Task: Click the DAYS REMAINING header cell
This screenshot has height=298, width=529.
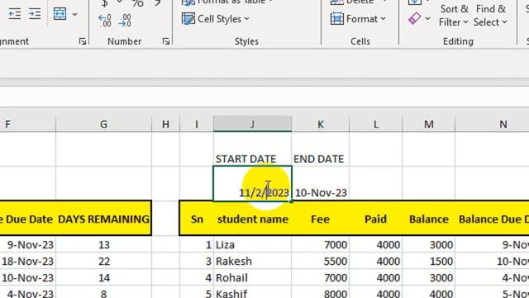Action: click(103, 219)
